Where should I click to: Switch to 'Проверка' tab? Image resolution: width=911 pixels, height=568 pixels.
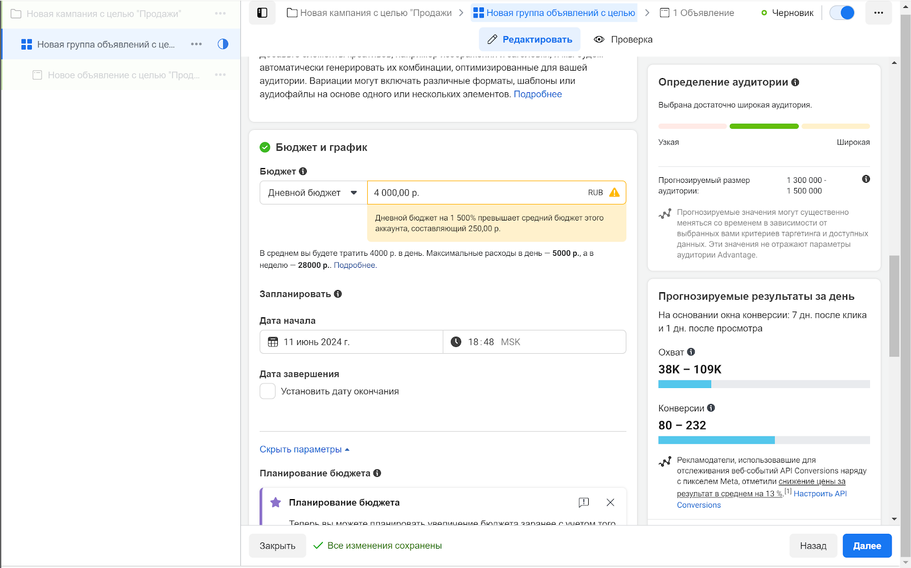(x=623, y=39)
